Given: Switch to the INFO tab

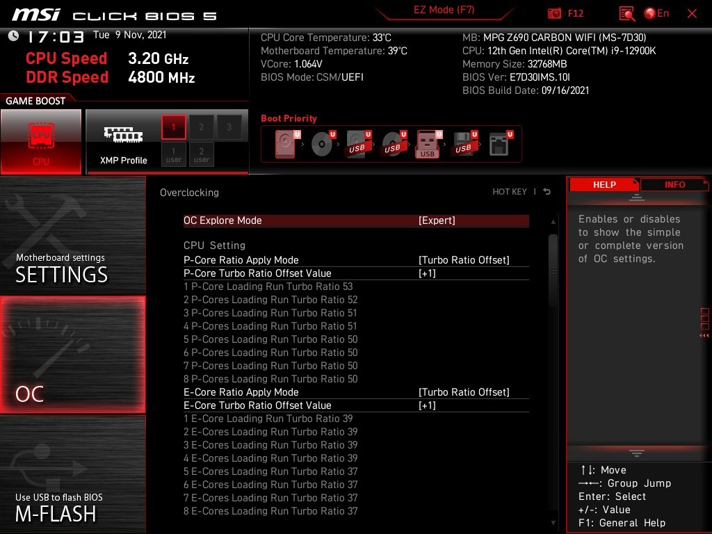Looking at the screenshot, I should (x=674, y=184).
